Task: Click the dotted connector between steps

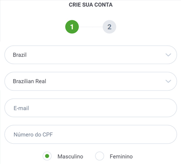Action: point(90,27)
